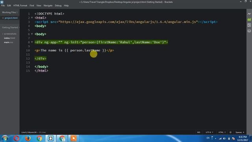Open the Navigate menu
252x142 pixels.
tap(48, 6)
